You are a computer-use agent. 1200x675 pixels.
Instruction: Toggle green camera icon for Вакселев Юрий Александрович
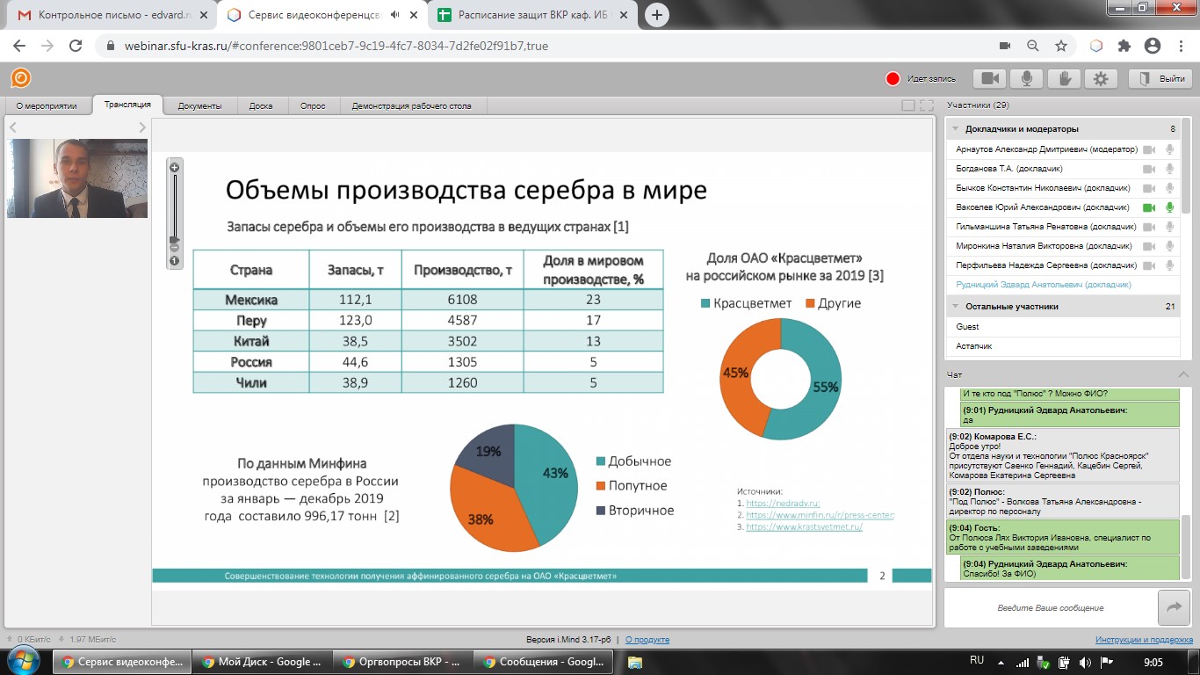pyautogui.click(x=1149, y=207)
